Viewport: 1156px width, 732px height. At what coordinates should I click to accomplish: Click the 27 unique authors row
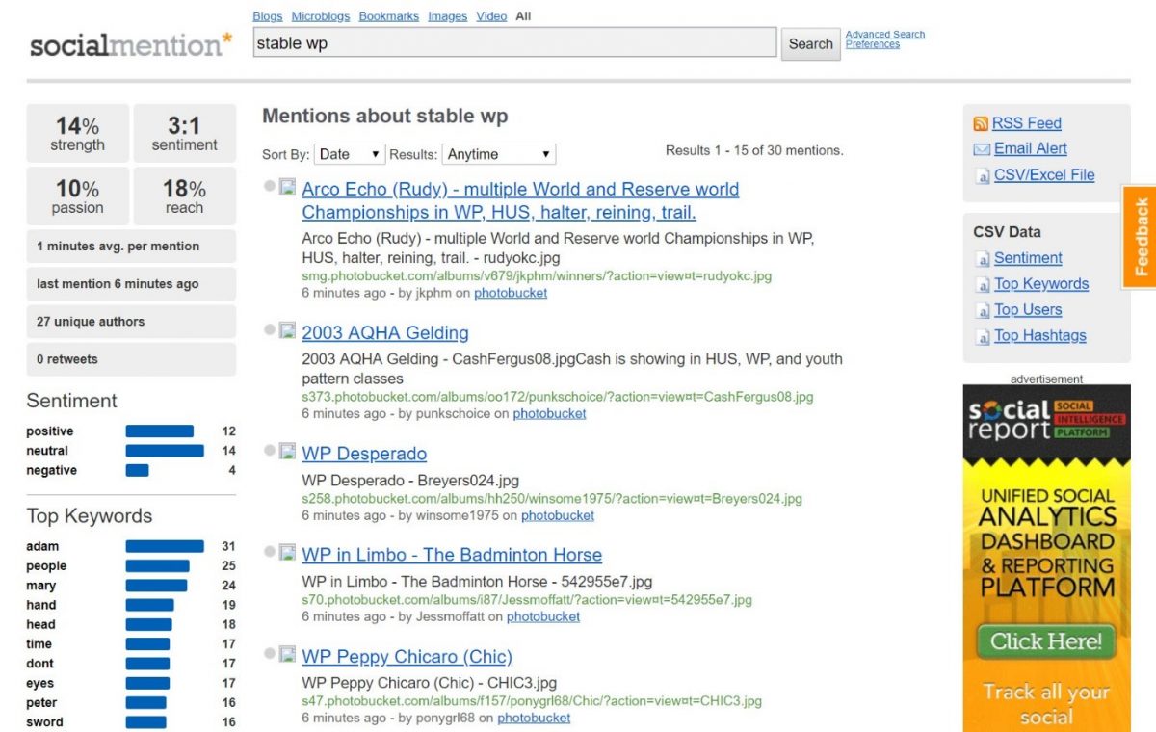tap(131, 322)
